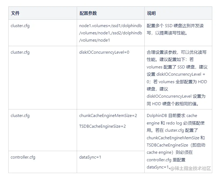216x176 pixels.
Task: Click the 合理设置该参数 description cell
Action: (x=178, y=78)
